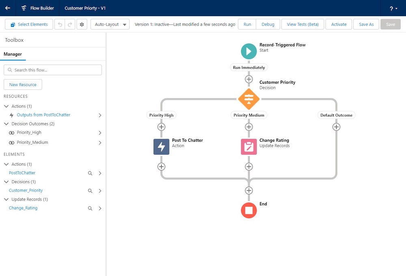Click the Start play node on canvas
Screen dimensions: 406x276
249,51
